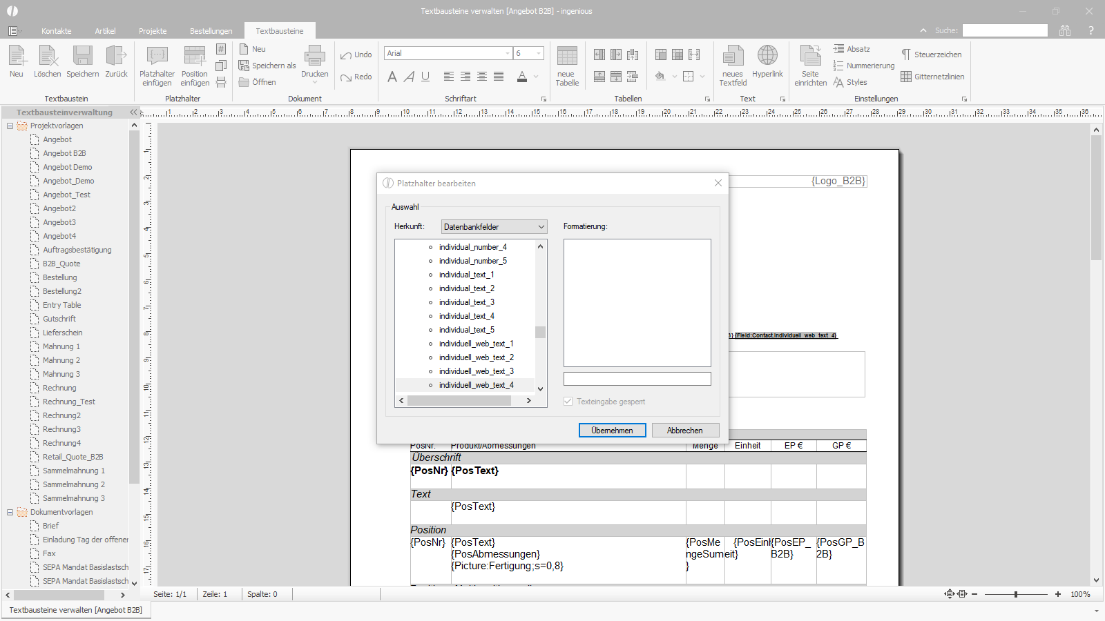Click into the Suche search field
Viewport: 1105px width, 621px height.
tap(1005, 30)
